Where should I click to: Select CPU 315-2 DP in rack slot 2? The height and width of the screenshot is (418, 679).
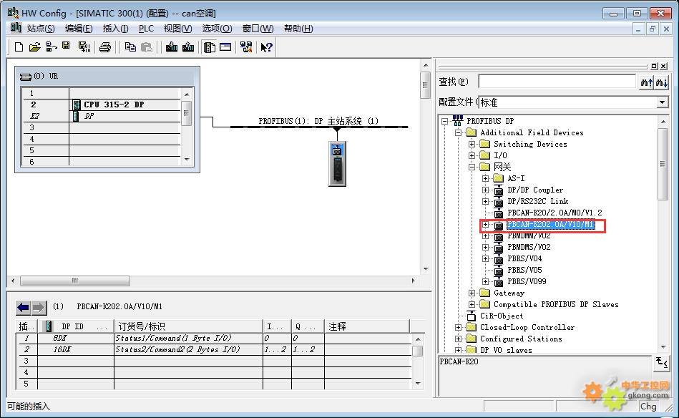(114, 104)
